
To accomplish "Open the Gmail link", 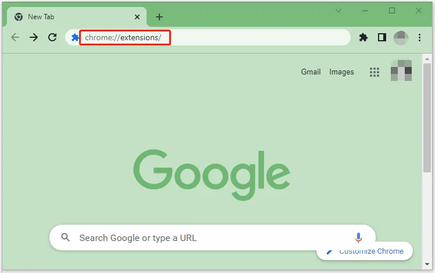I will 311,72.
